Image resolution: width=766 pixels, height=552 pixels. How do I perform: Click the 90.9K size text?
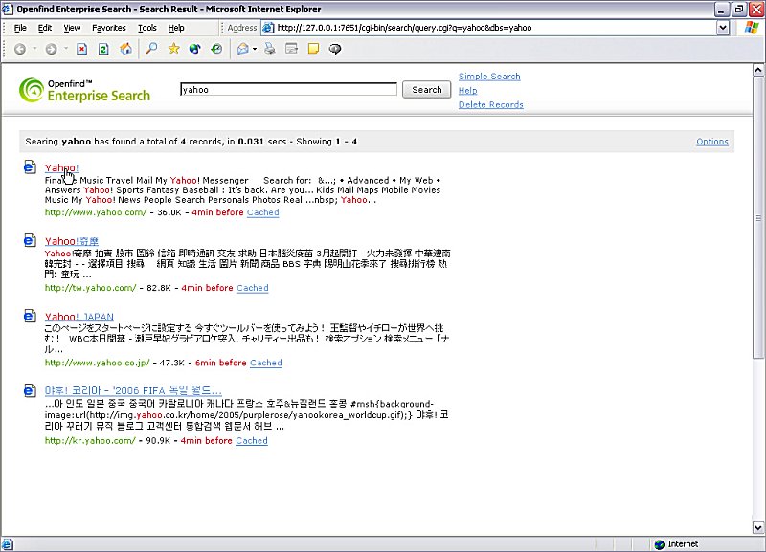(x=158, y=441)
